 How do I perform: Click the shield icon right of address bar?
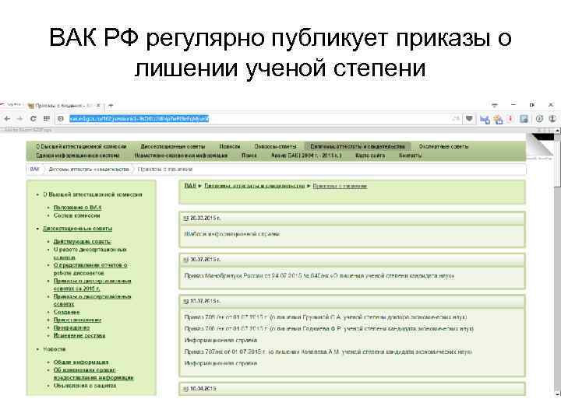(x=469, y=118)
